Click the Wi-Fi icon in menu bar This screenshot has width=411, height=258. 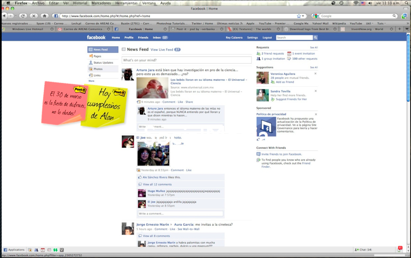click(x=356, y=3)
